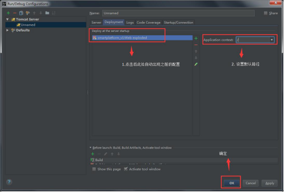The width and height of the screenshot is (284, 192).
Task: Copy the selected configuration
Action: tap(21, 13)
